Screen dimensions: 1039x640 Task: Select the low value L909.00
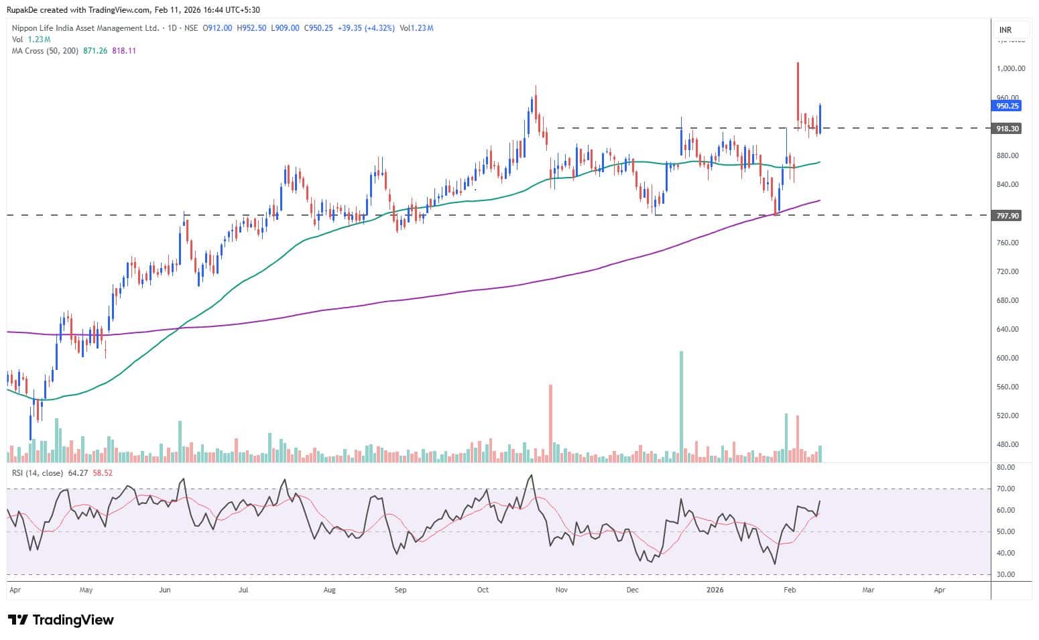coord(284,28)
